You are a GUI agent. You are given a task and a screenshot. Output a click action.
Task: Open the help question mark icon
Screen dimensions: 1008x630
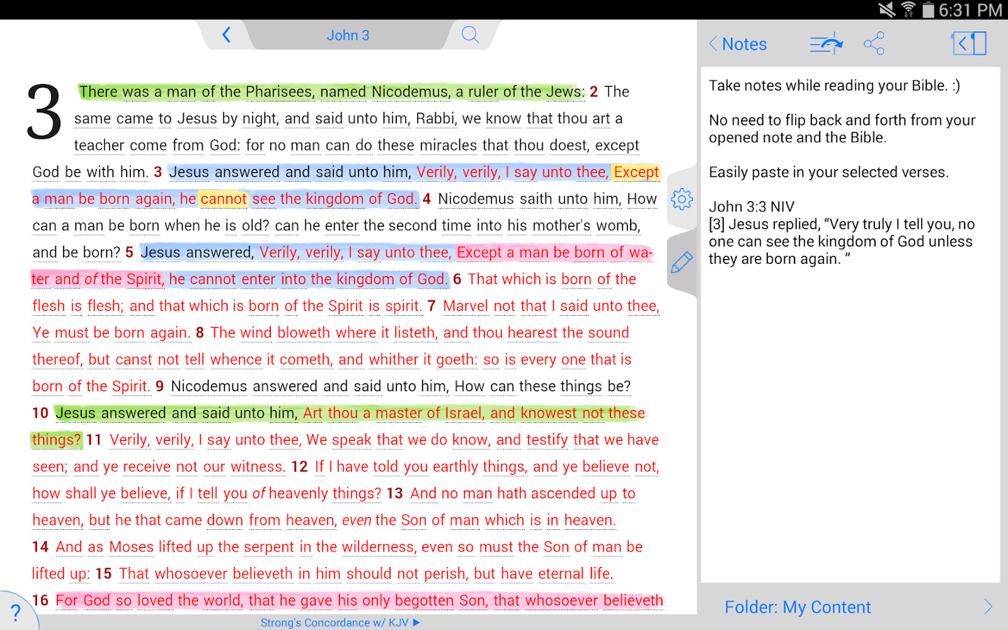pyautogui.click(x=15, y=613)
